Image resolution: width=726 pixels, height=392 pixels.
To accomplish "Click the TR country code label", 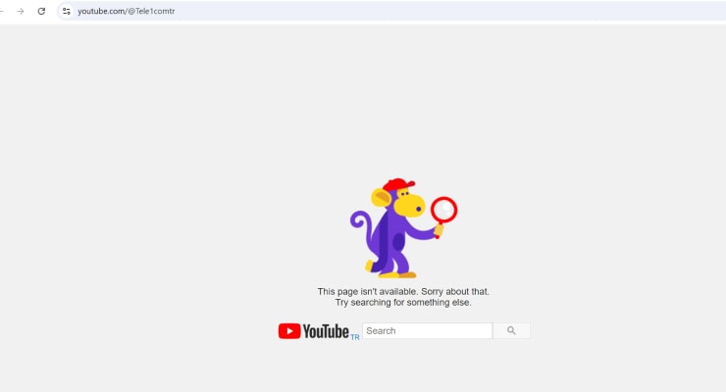I will pyautogui.click(x=355, y=336).
